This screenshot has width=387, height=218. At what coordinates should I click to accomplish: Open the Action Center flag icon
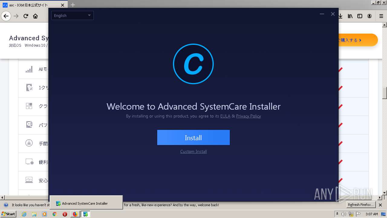pyautogui.click(x=358, y=214)
